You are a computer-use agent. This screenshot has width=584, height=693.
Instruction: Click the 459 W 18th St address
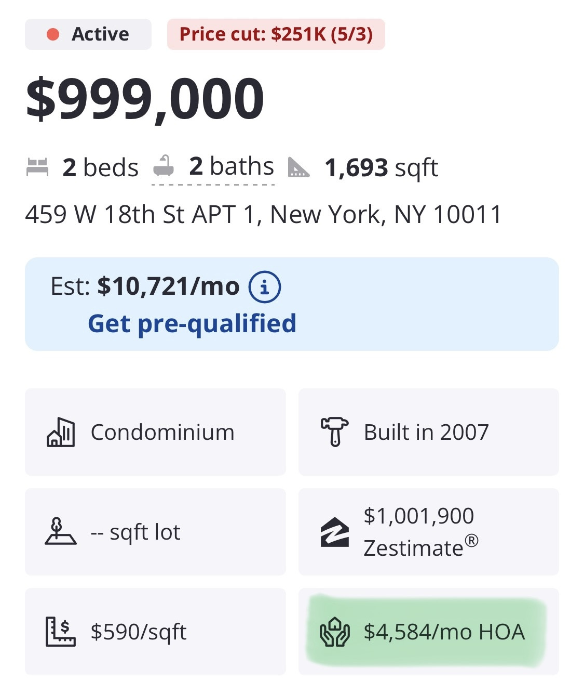click(263, 214)
